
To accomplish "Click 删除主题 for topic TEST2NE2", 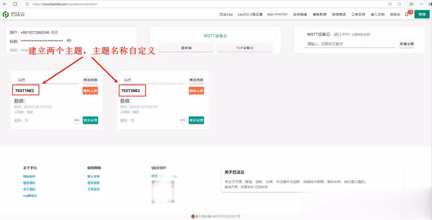I will 196,91.
